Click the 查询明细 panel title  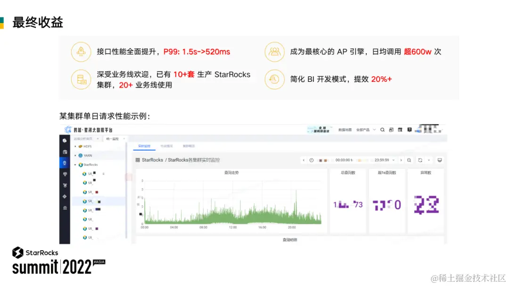pyautogui.click(x=290, y=240)
